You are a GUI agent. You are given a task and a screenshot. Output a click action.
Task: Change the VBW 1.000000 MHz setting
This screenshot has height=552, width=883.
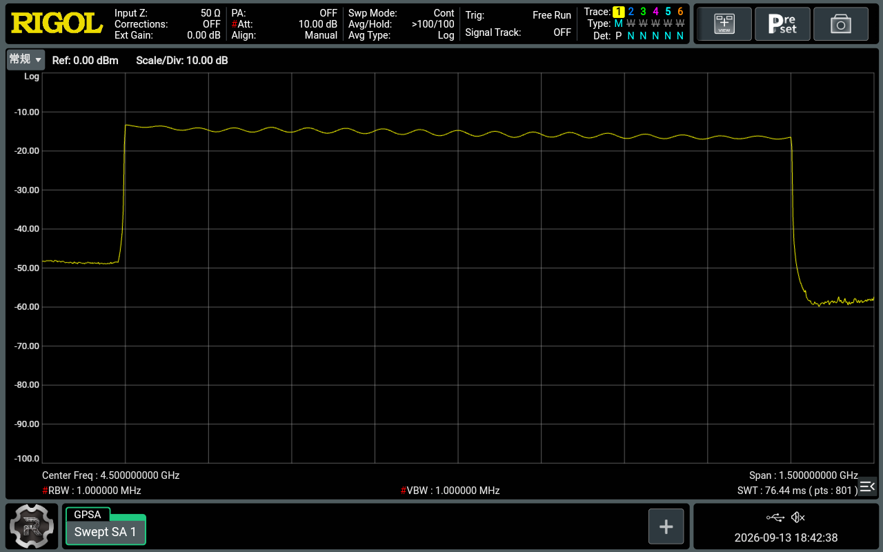(450, 491)
